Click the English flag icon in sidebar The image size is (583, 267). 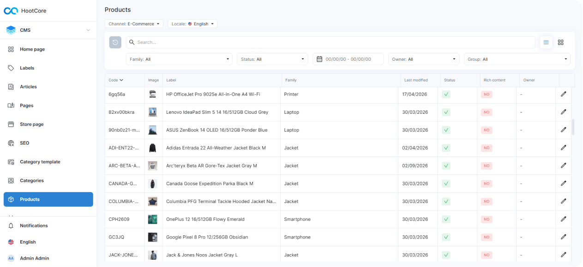(11, 242)
